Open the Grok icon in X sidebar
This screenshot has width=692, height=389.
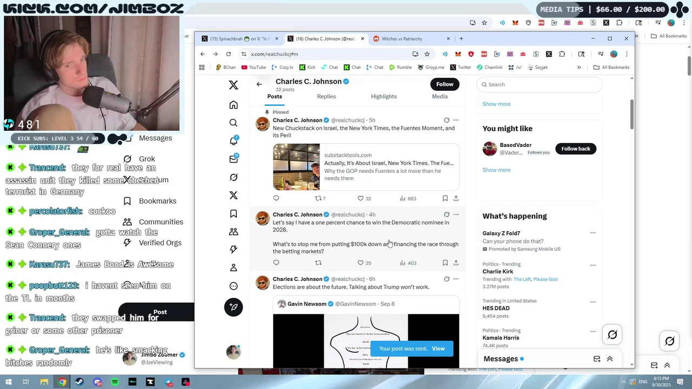234,177
